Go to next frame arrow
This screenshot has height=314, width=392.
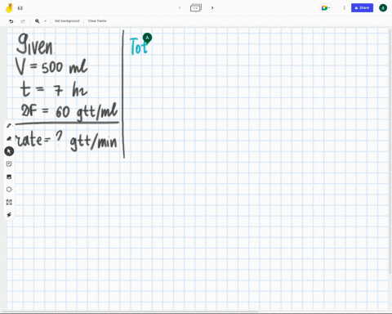(x=212, y=8)
